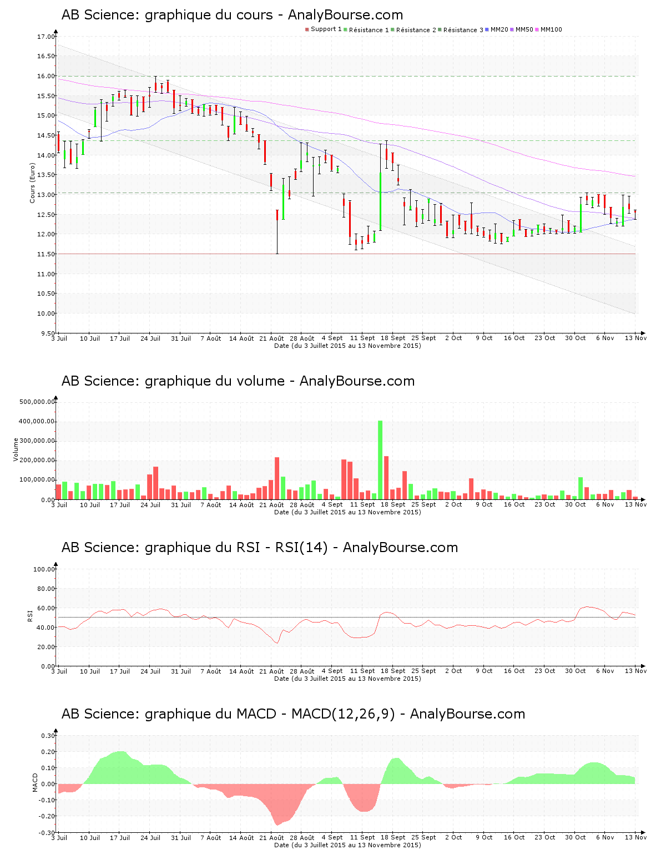Click '2 Oct' date under the MACD chart
This screenshot has width=666, height=860.
(453, 838)
